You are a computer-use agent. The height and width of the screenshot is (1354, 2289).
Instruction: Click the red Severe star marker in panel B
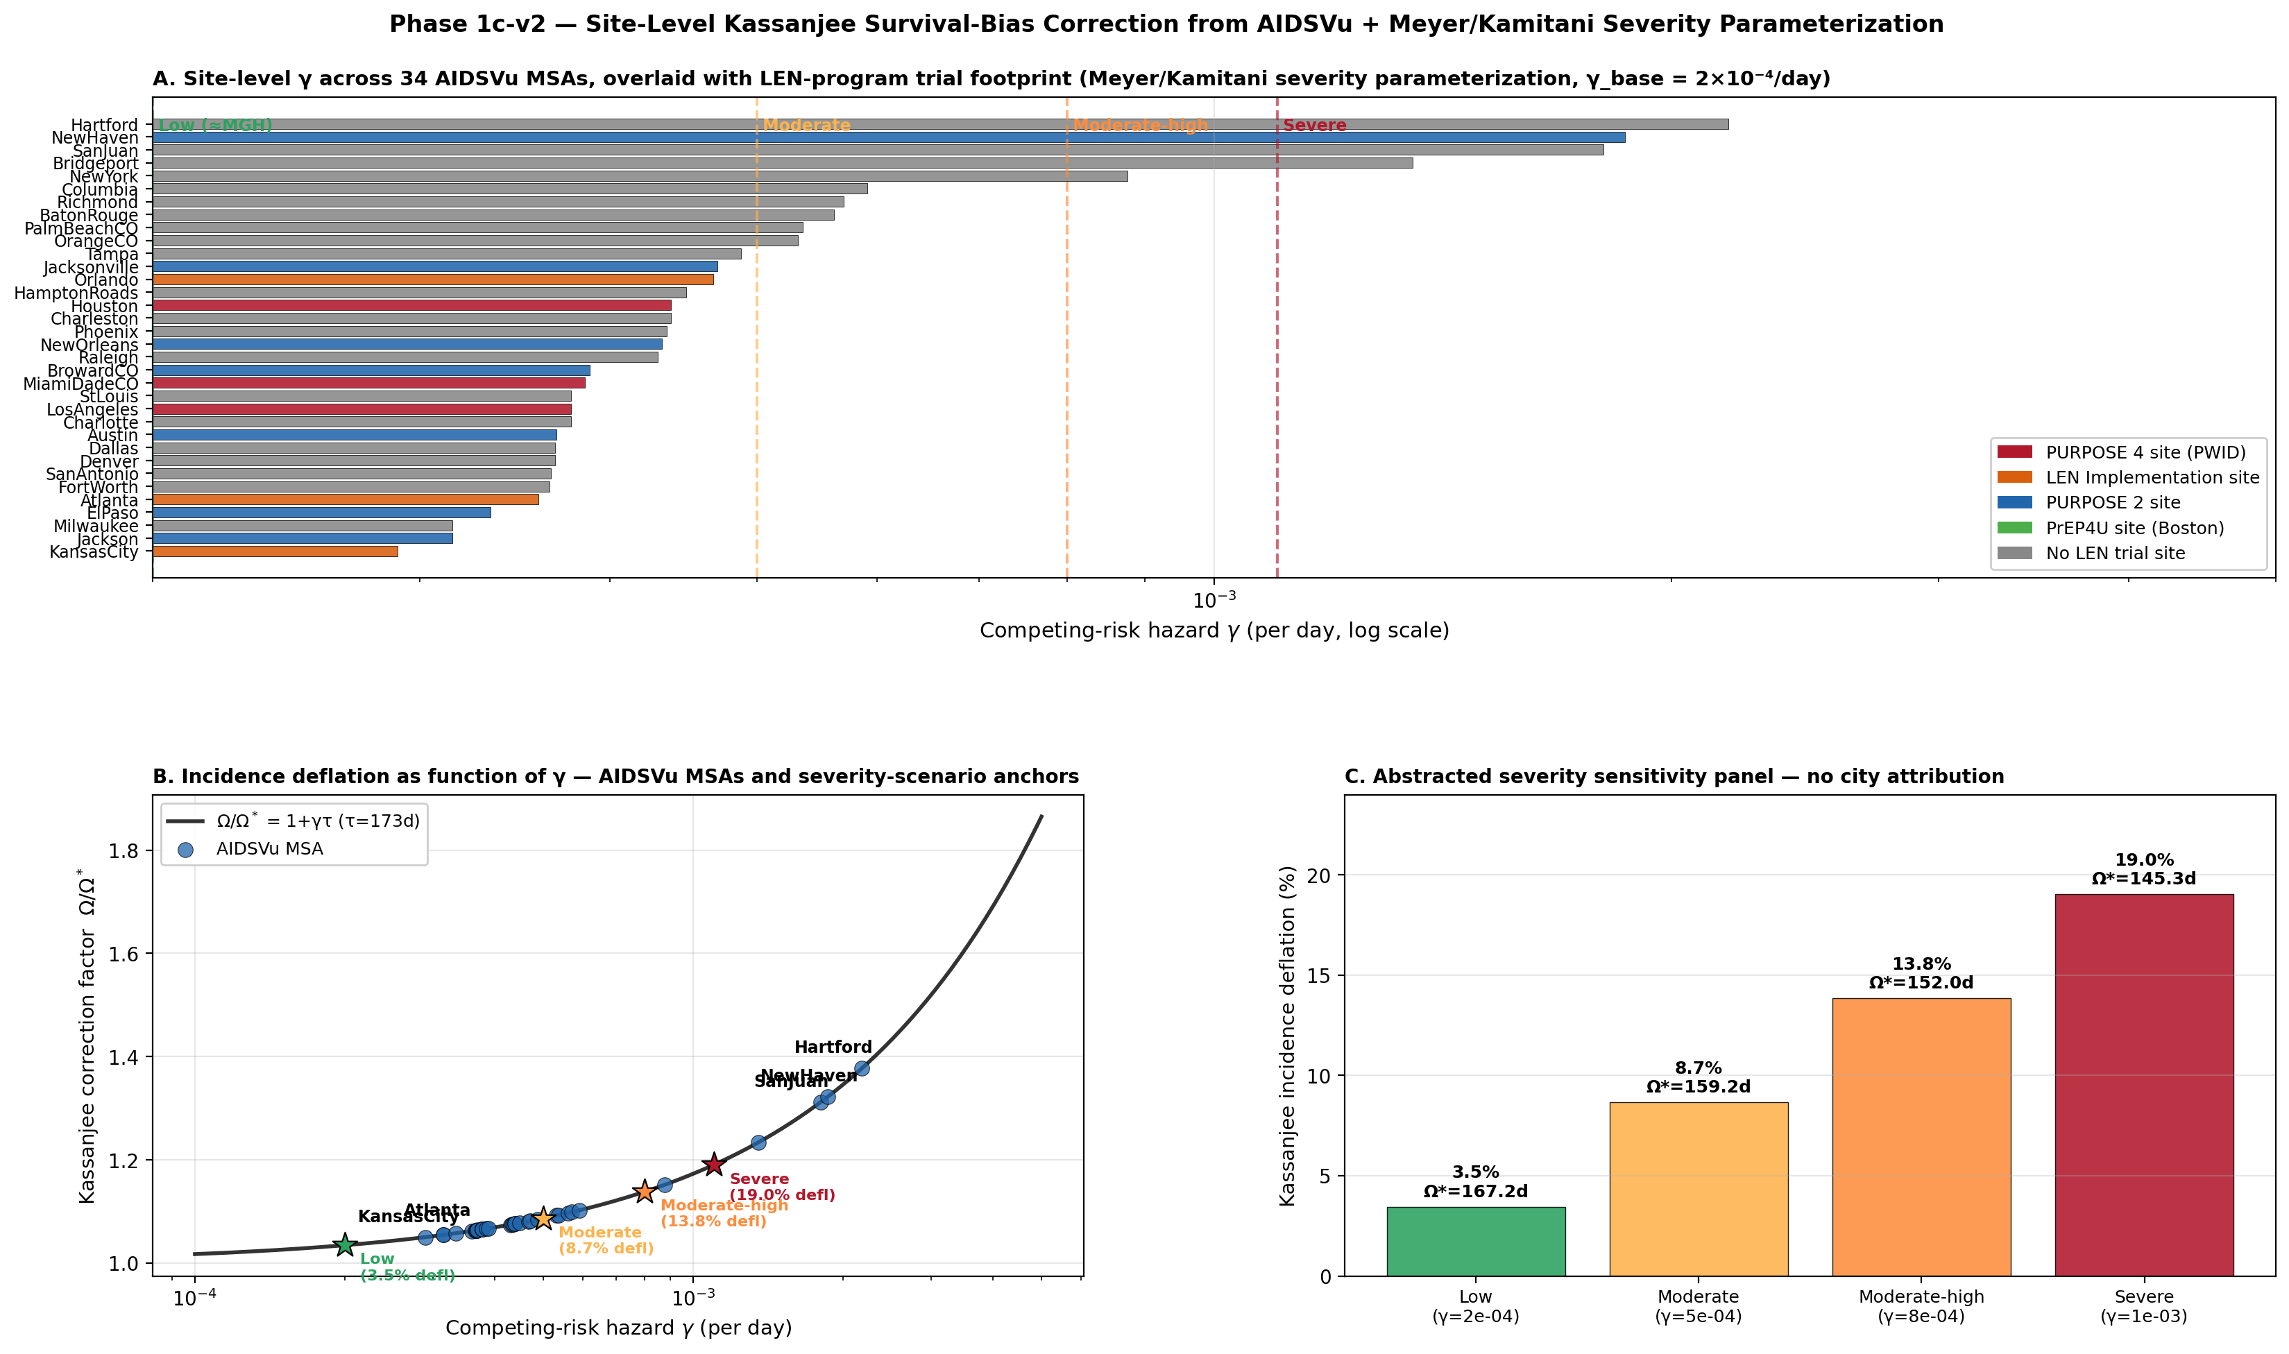click(714, 1164)
